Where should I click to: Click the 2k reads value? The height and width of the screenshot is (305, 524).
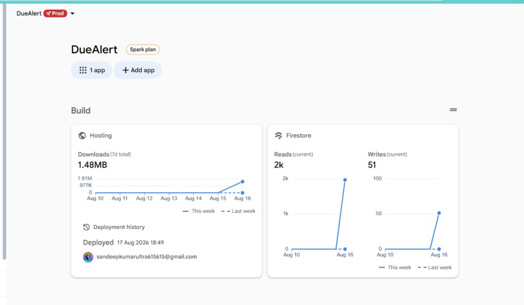279,165
